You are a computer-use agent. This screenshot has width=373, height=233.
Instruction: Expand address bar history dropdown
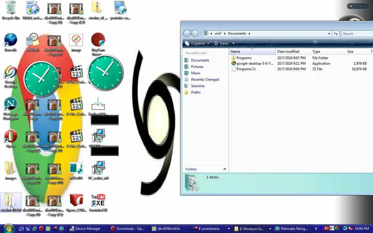tap(329, 33)
